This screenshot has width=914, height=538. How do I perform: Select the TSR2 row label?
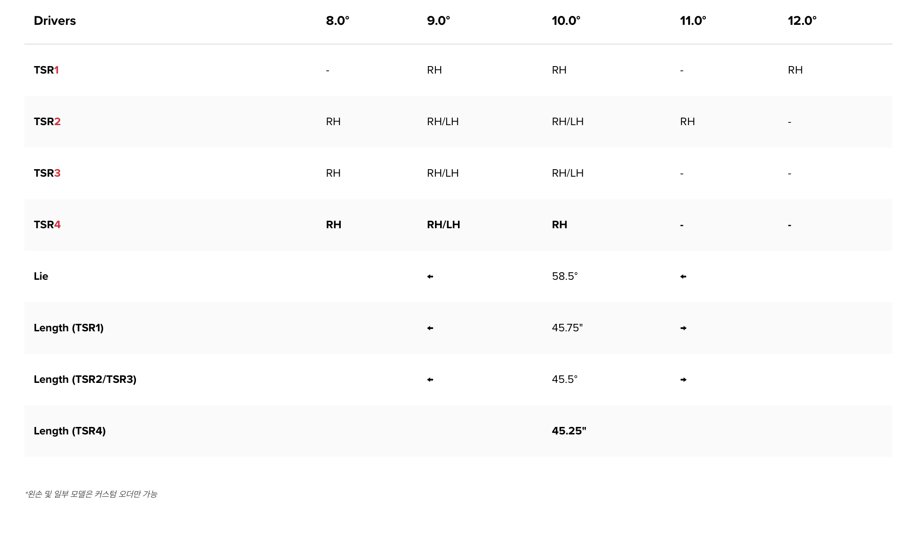(x=47, y=121)
